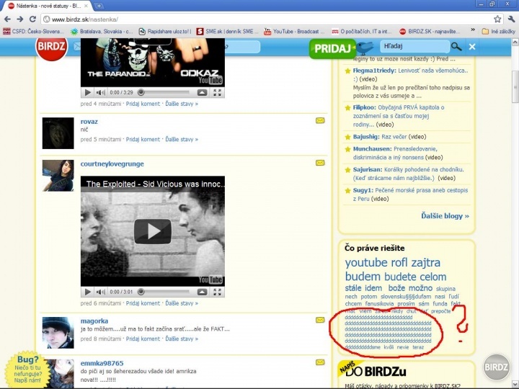Screen dimensions: 519x389
Task: Click the green PRIDAJ button
Action: click(x=332, y=49)
